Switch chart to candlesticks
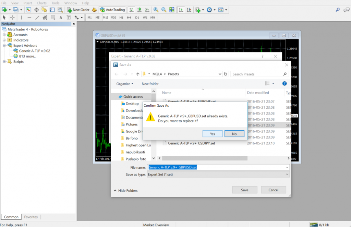 [139, 10]
